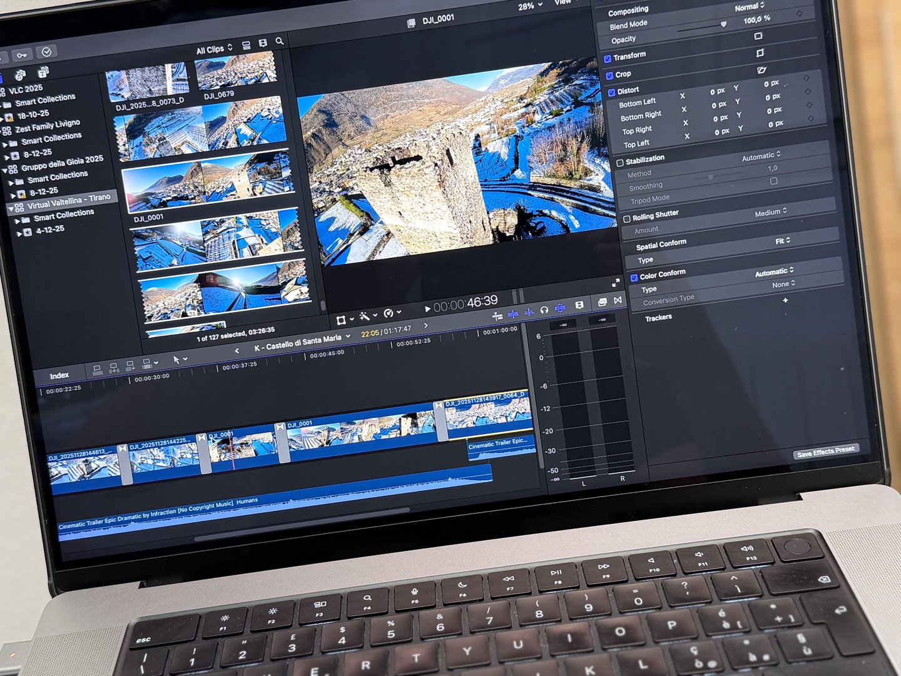Play the viewer with the play button

point(427,308)
